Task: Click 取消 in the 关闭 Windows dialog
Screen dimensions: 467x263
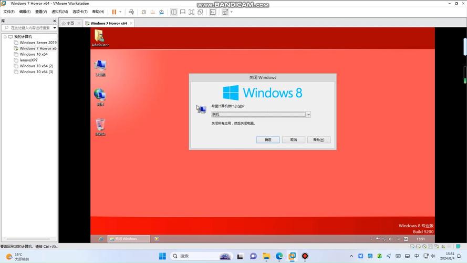Action: point(293,139)
